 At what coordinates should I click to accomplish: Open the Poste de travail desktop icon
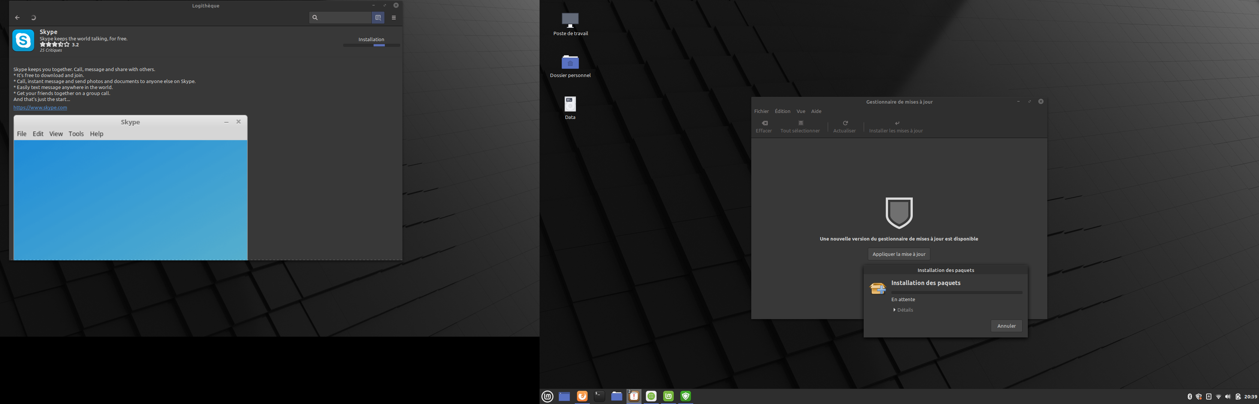(x=570, y=24)
